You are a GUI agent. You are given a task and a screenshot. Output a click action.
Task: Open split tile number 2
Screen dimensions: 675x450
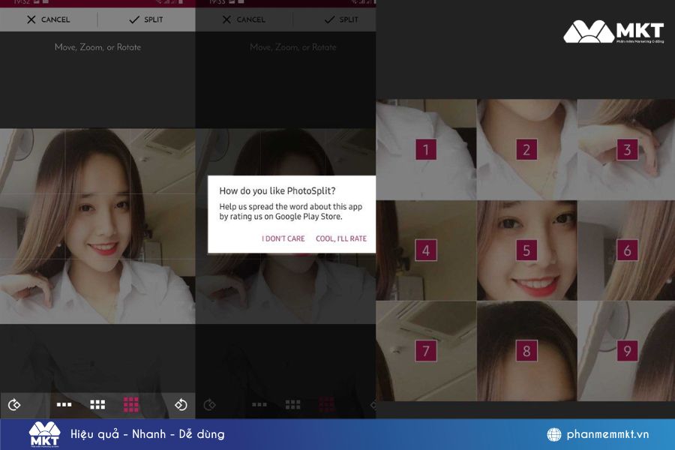(526, 149)
